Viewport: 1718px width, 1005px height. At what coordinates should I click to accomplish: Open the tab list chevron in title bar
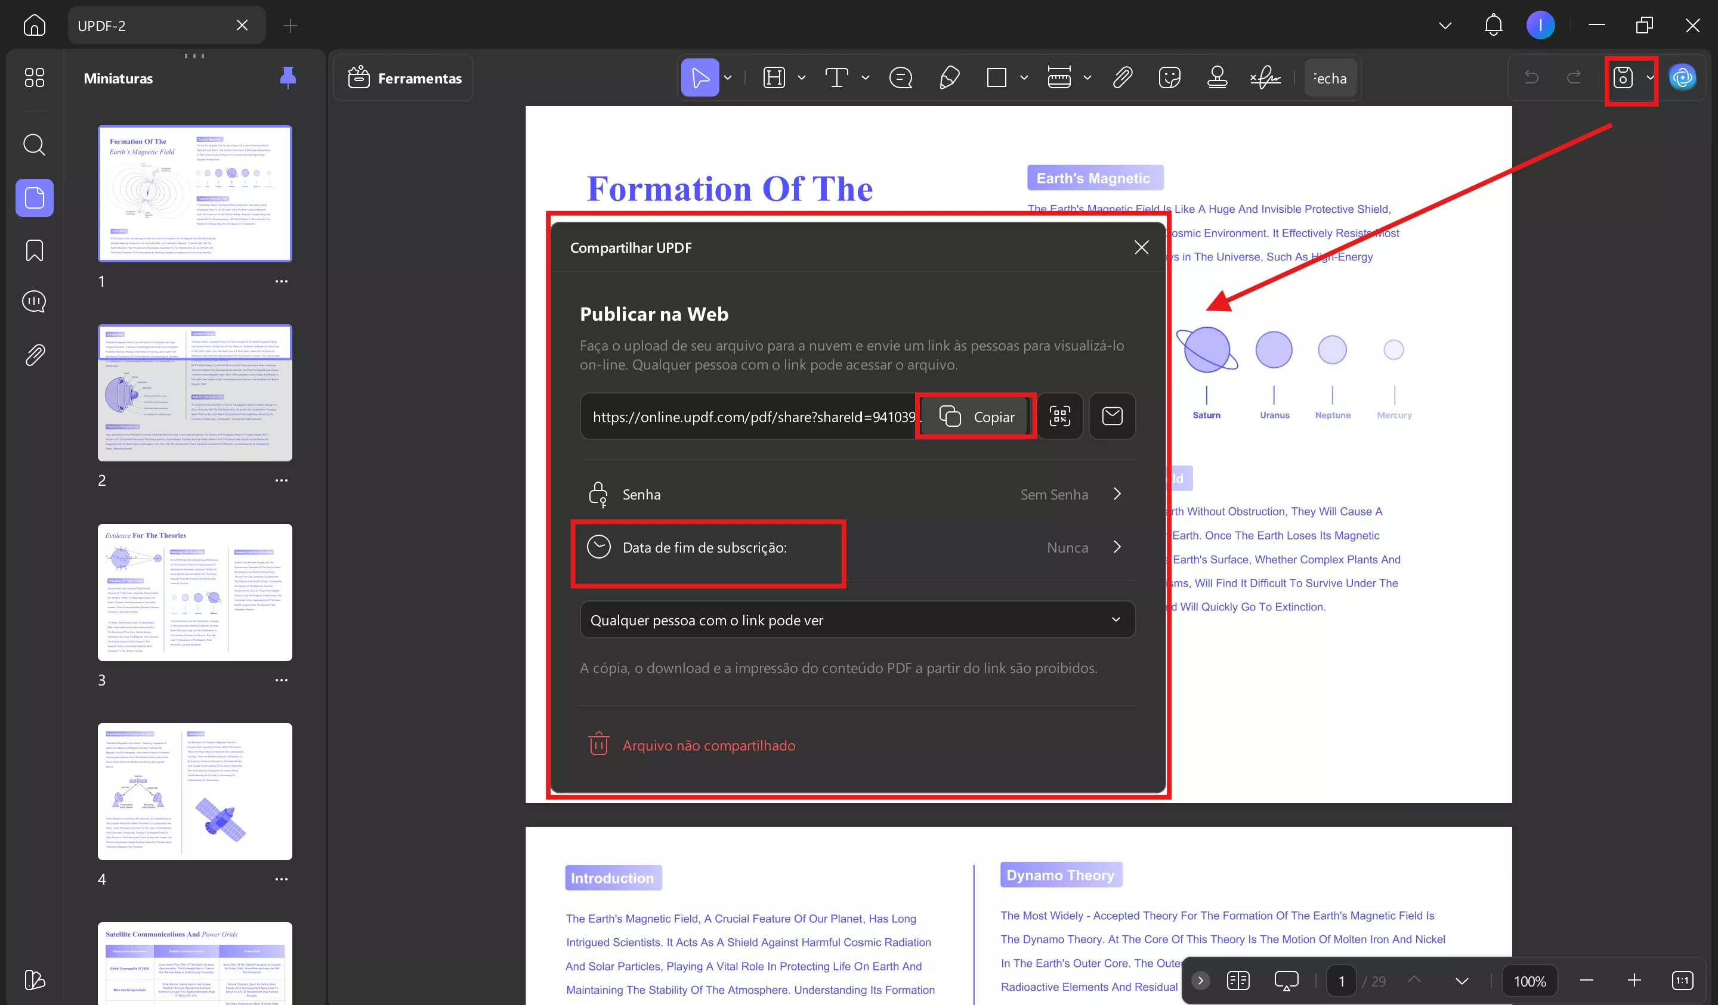pyautogui.click(x=1445, y=25)
